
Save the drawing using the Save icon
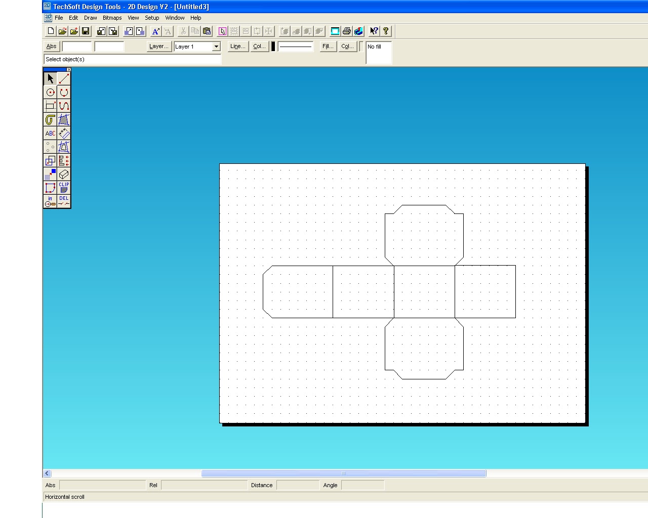click(86, 31)
